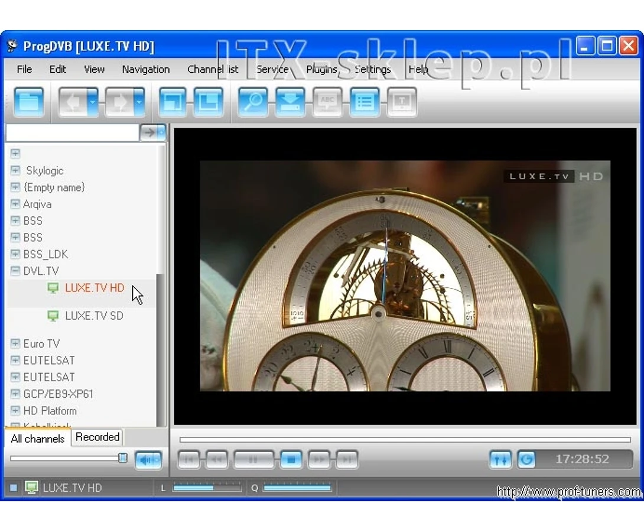Click the teletext toolbar icon
644x532 pixels.
[x=402, y=102]
